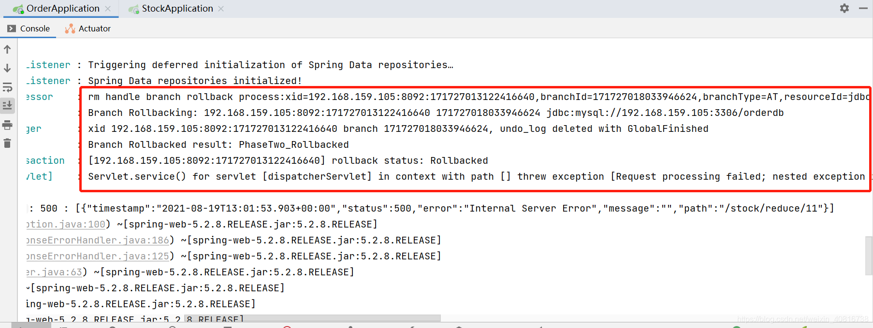Image resolution: width=873 pixels, height=328 pixels.
Task: Open run panel settings gear
Action: tap(844, 8)
